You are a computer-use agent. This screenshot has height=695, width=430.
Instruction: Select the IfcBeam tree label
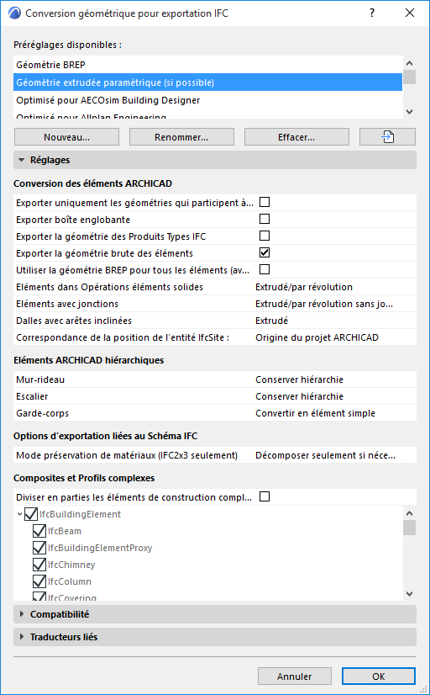click(x=65, y=531)
